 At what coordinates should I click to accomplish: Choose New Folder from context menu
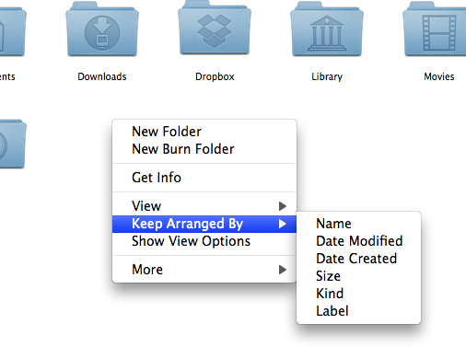pos(204,132)
